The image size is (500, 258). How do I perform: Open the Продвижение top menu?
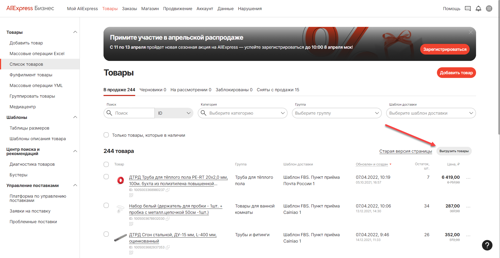point(178,9)
